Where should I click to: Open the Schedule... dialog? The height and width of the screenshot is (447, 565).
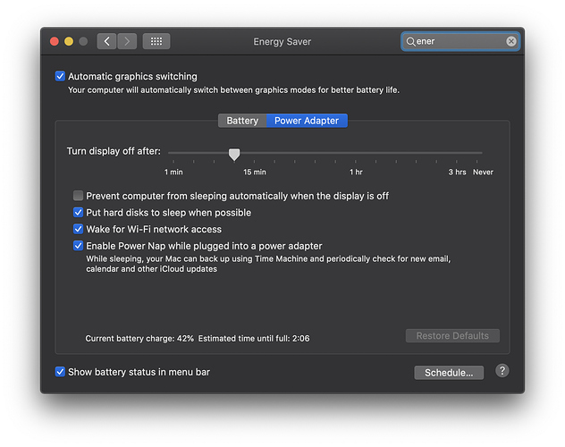[x=449, y=373]
